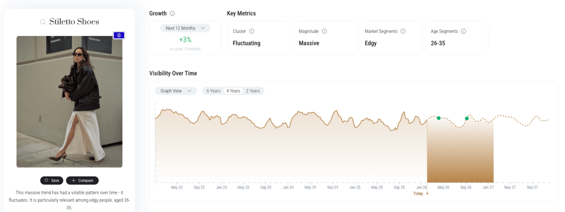Click the chevron in Graph View selector
The width and height of the screenshot is (565, 212).
[190, 91]
